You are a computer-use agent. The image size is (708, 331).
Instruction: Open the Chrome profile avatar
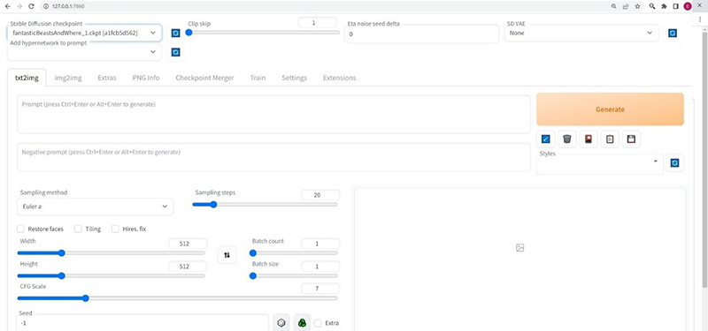pyautogui.click(x=688, y=6)
